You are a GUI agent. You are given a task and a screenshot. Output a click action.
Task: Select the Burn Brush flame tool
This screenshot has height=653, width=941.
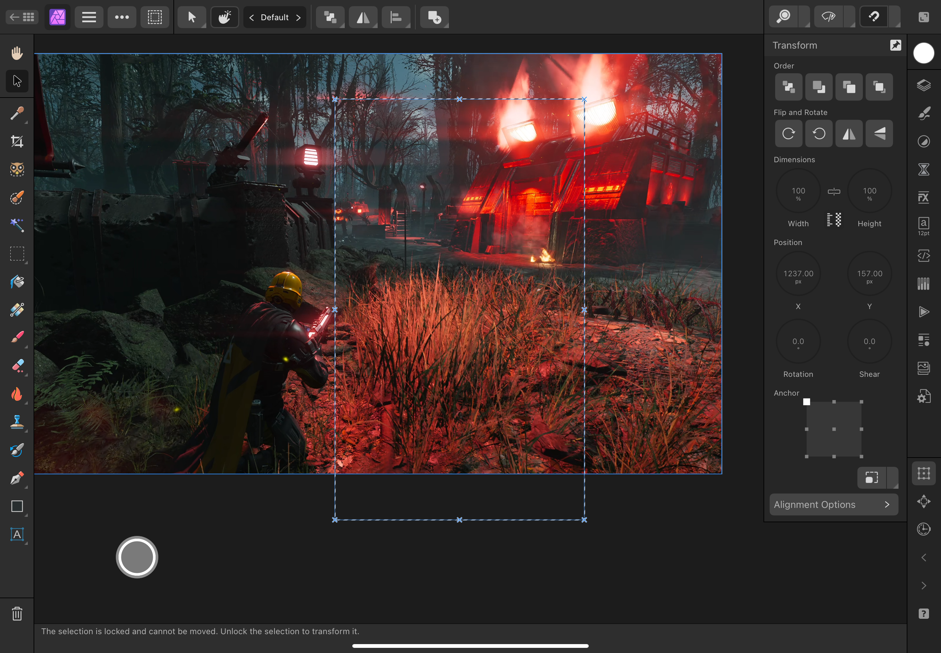pos(17,394)
